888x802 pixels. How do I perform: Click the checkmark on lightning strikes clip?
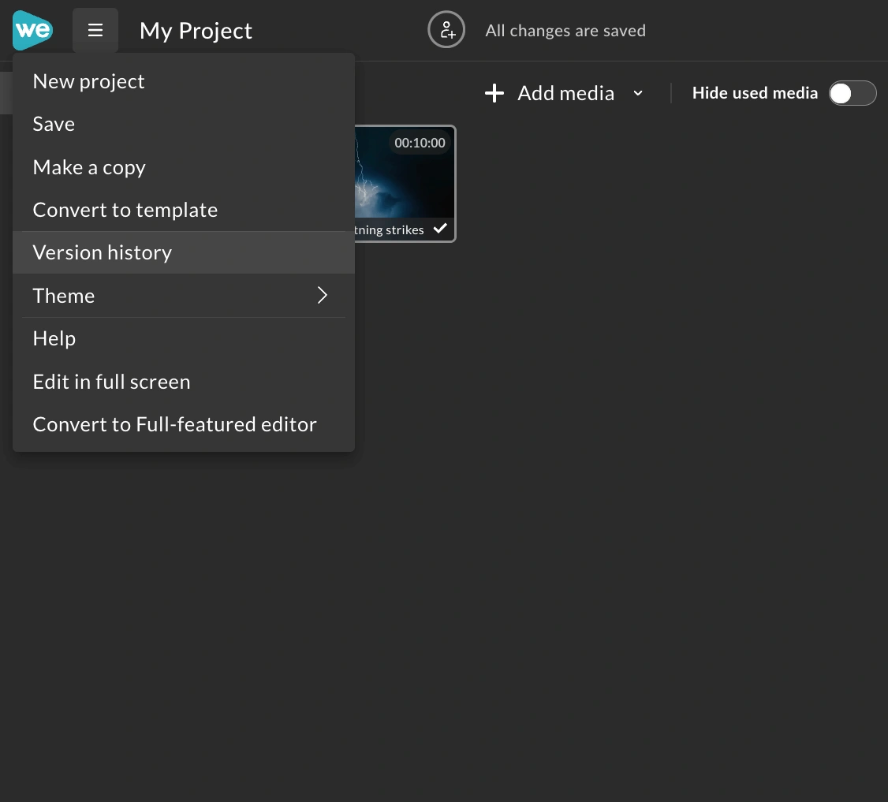click(440, 228)
